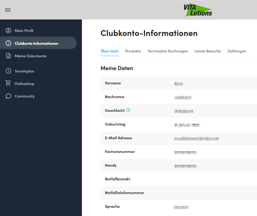Click the Vorname data row
Viewport: 257px width, 216px height.
(x=152, y=83)
